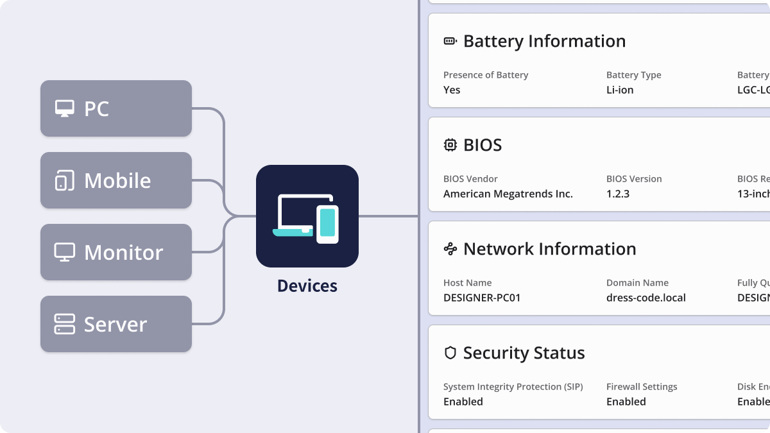Choose the Monitor device category button
This screenshot has height=433, width=770.
tap(116, 252)
